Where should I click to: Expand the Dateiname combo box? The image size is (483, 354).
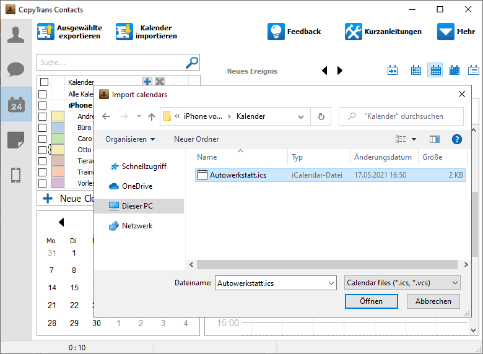pyautogui.click(x=331, y=283)
